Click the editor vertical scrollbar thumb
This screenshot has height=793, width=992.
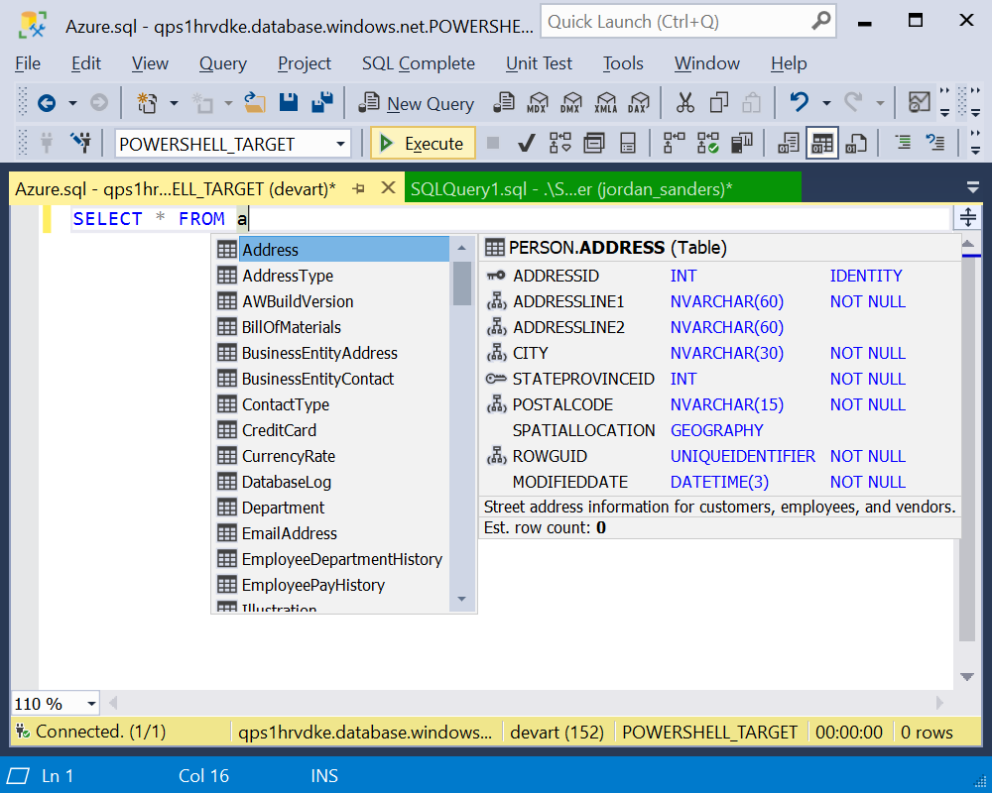(967, 448)
